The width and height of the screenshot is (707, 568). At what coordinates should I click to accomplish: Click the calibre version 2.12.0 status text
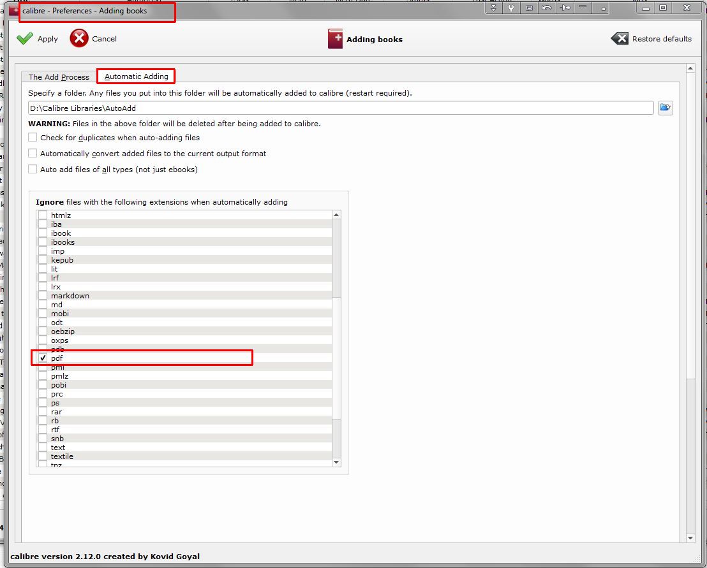point(105,557)
